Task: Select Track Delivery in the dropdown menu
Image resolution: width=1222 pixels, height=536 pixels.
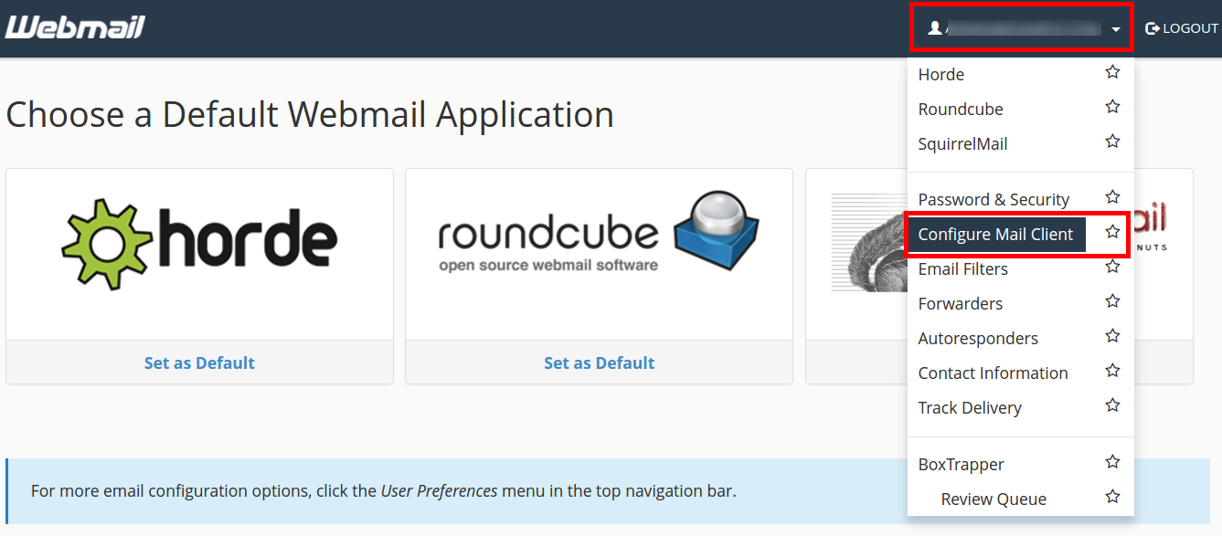Action: point(970,407)
